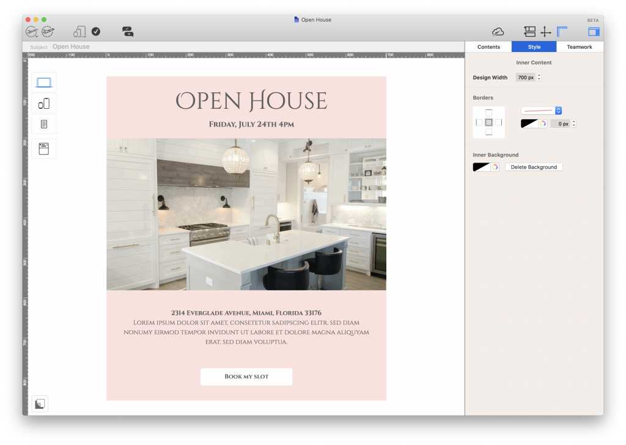Toggle the blue rulers icon
This screenshot has height=445, width=626.
tap(562, 32)
